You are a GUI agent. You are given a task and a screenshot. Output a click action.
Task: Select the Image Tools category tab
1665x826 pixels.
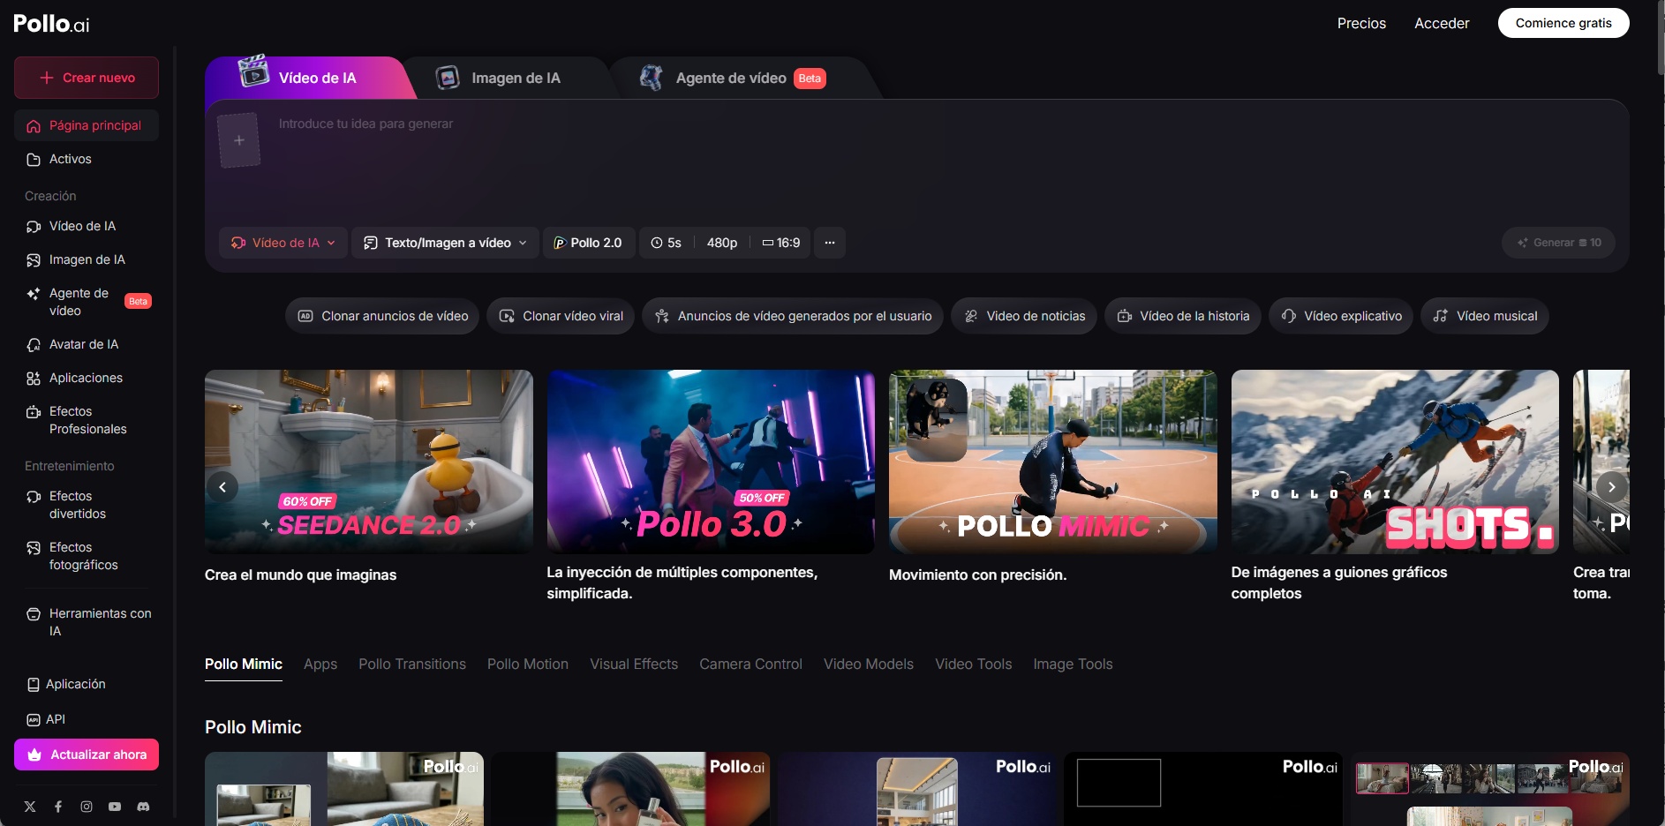(1074, 665)
